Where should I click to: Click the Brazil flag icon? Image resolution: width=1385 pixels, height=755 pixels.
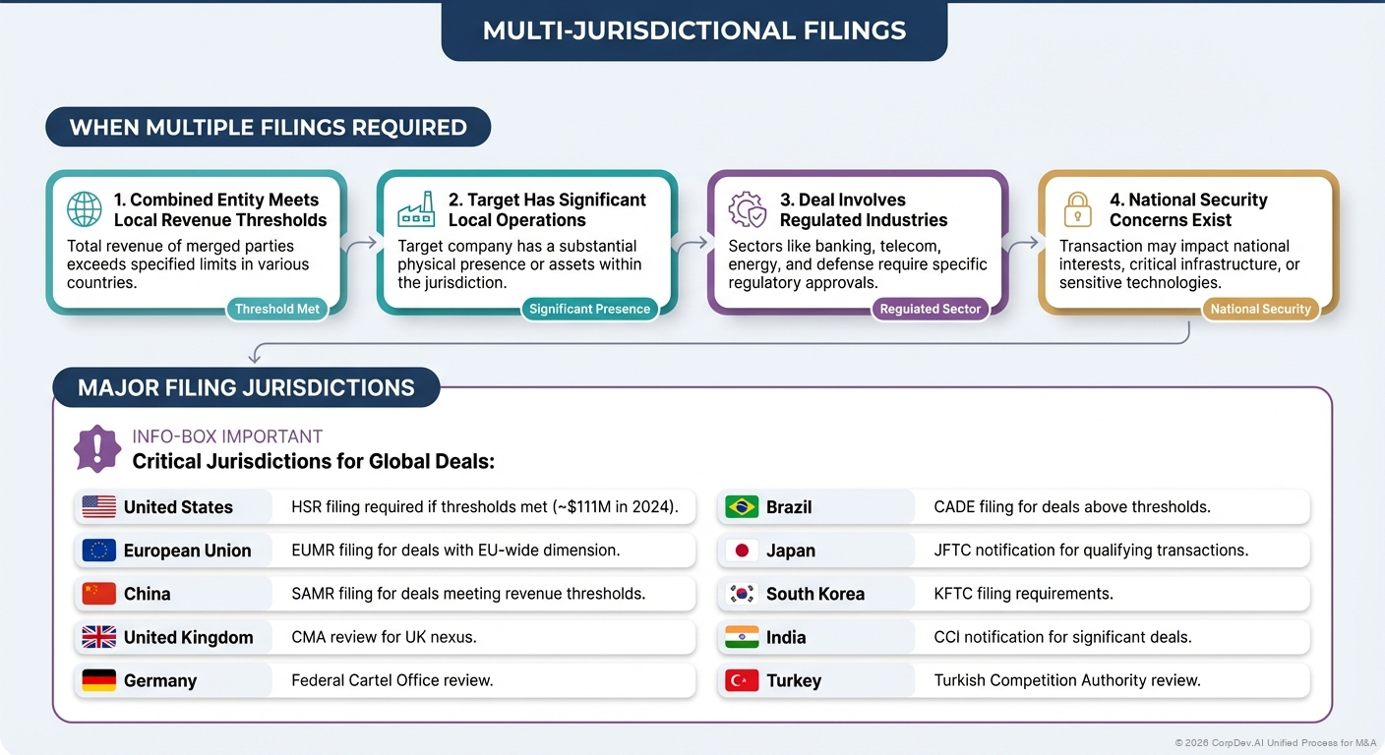(x=741, y=506)
